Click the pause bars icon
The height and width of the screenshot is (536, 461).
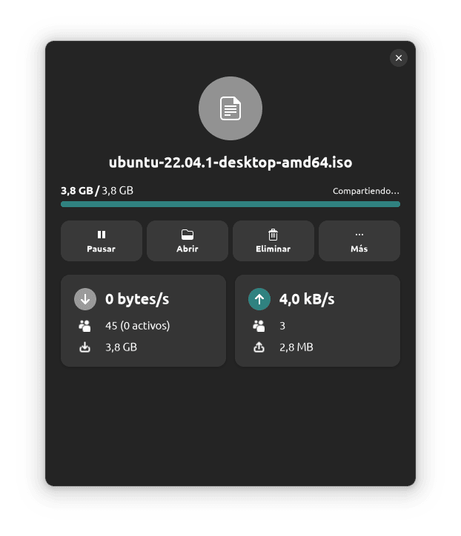(x=102, y=235)
